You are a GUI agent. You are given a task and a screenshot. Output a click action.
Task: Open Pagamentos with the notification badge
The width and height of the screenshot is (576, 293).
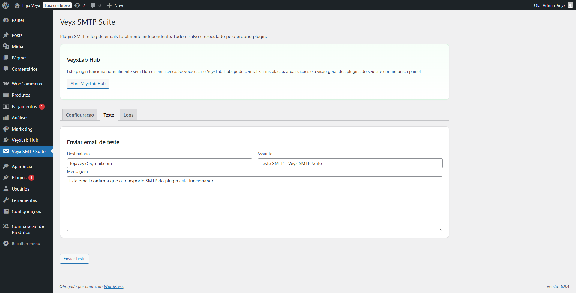(x=6, y=106)
